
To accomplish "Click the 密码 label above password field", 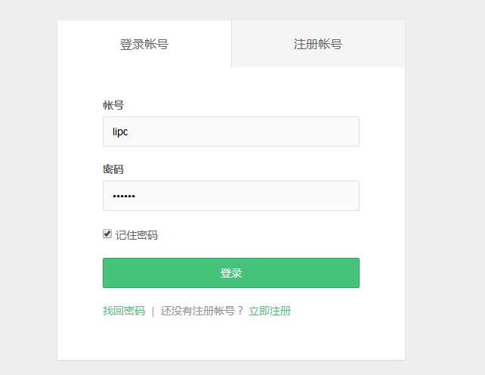I will tap(113, 169).
